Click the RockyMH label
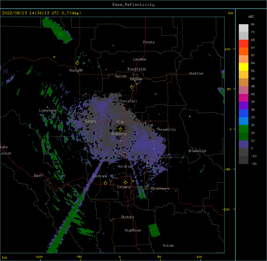Image resolution: width=267 pixels, height=261 pixels. point(76,70)
